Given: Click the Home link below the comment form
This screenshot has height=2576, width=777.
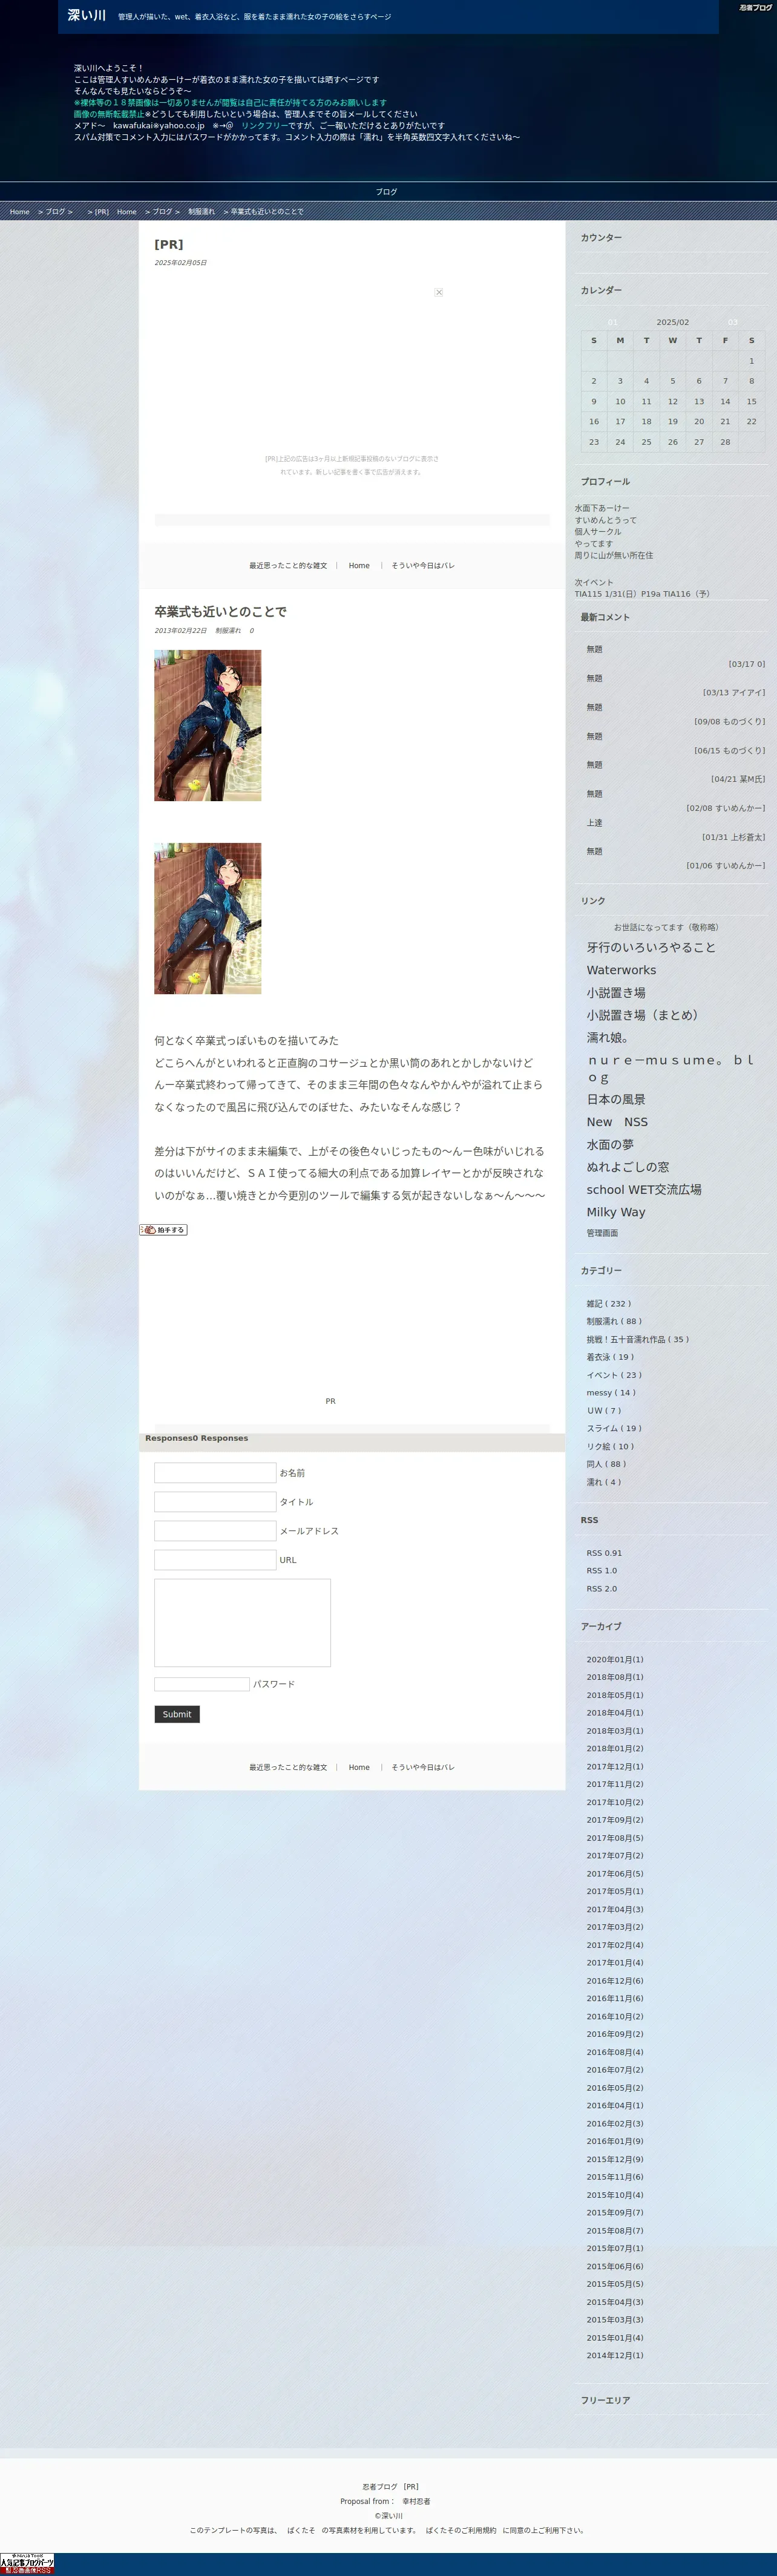Looking at the screenshot, I should point(359,1767).
